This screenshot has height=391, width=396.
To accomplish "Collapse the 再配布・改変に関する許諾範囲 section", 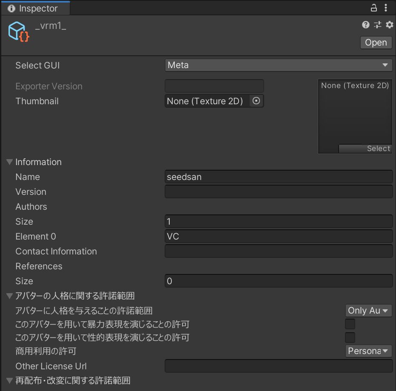I will 10,381.
